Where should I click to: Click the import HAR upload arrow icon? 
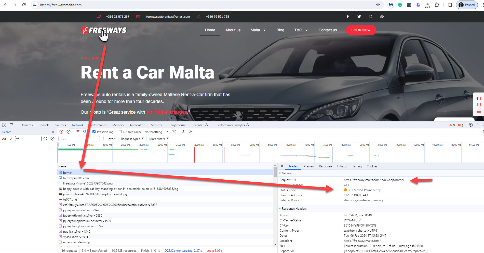click(184, 132)
